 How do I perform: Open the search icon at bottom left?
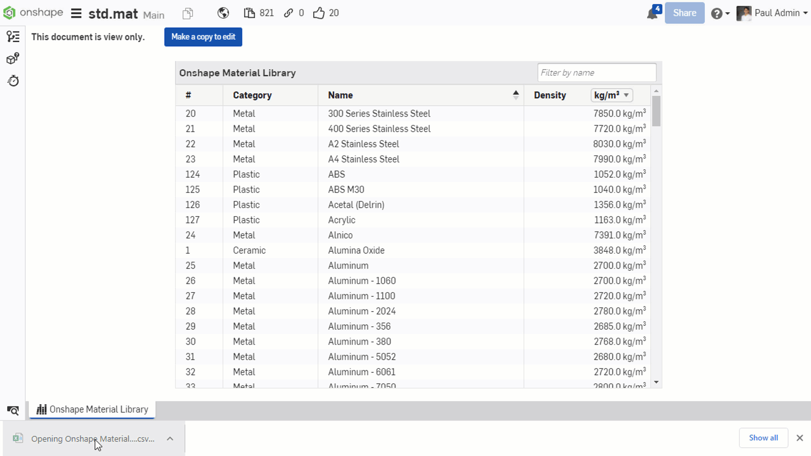pyautogui.click(x=13, y=410)
